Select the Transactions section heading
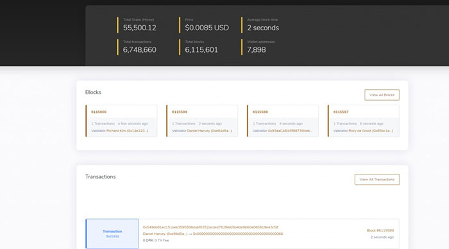 click(101, 176)
